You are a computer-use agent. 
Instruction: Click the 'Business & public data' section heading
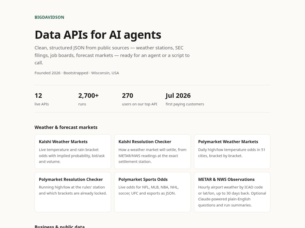tap(59, 226)
